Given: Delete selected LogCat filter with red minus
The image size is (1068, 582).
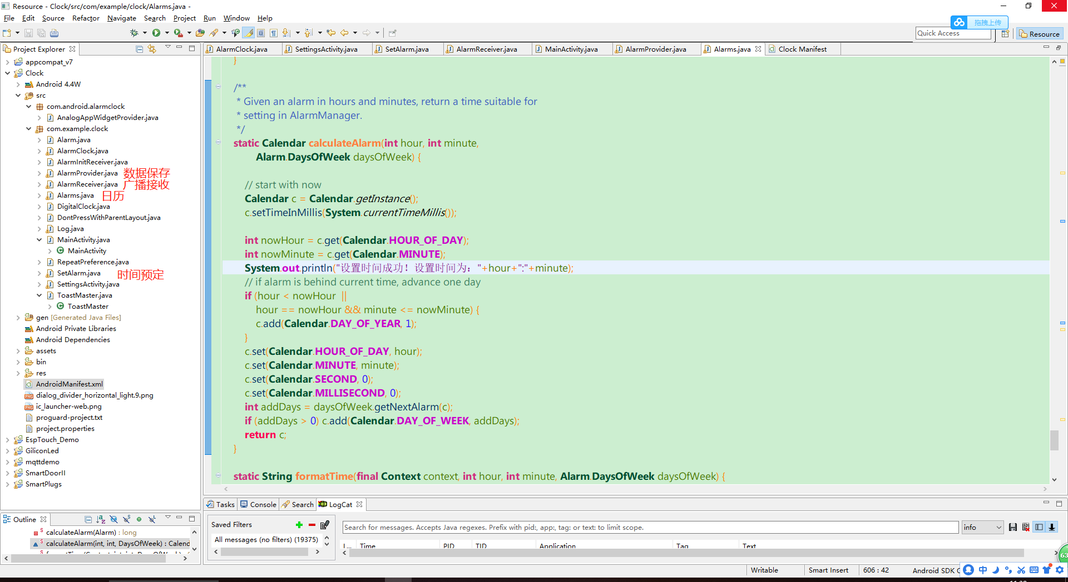Looking at the screenshot, I should [x=312, y=525].
